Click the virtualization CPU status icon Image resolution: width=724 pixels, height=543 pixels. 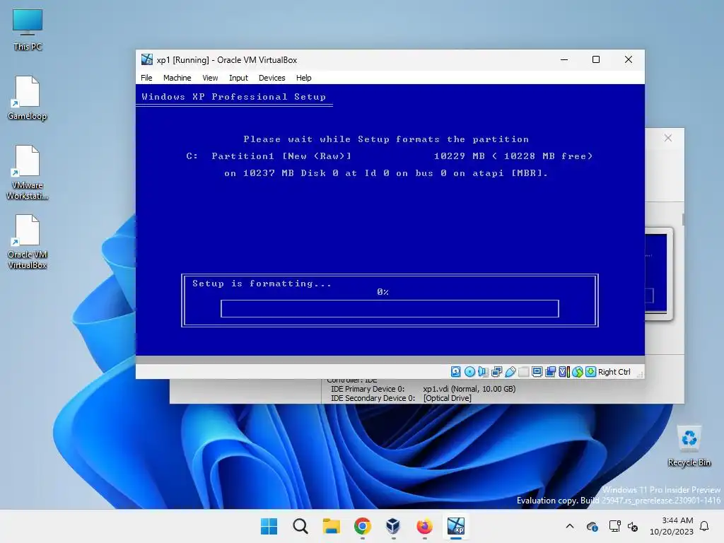pos(564,372)
